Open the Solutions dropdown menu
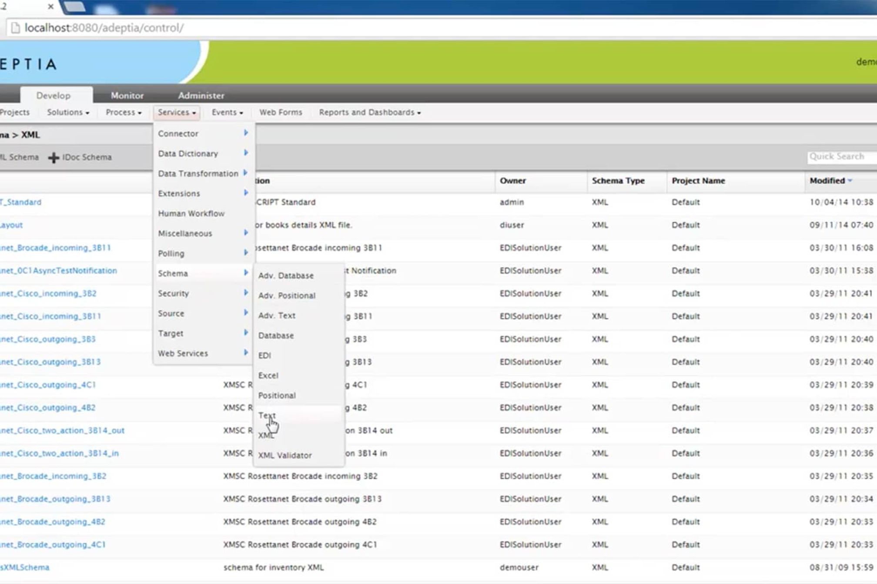This screenshot has height=584, width=877. click(x=68, y=112)
